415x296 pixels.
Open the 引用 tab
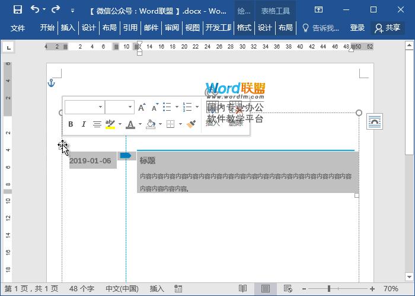(x=130, y=27)
